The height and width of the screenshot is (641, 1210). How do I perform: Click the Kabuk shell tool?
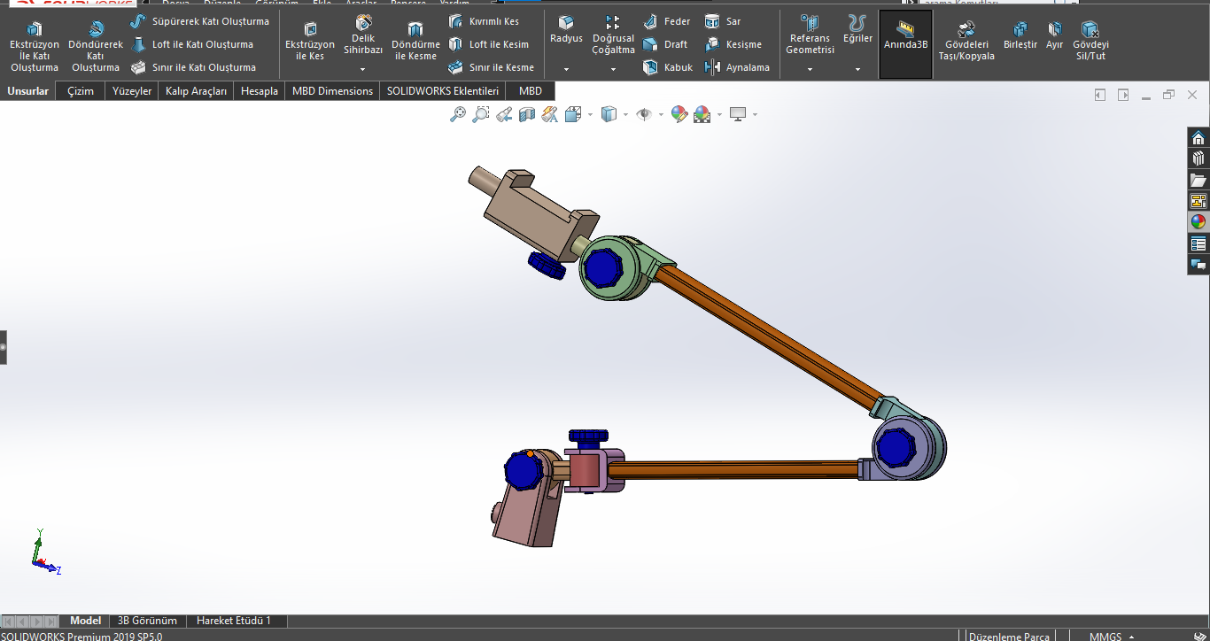[668, 67]
